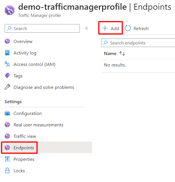Click the Search endpoints field

coord(138,43)
